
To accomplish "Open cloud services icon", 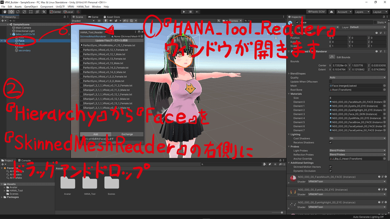I will [331, 12].
